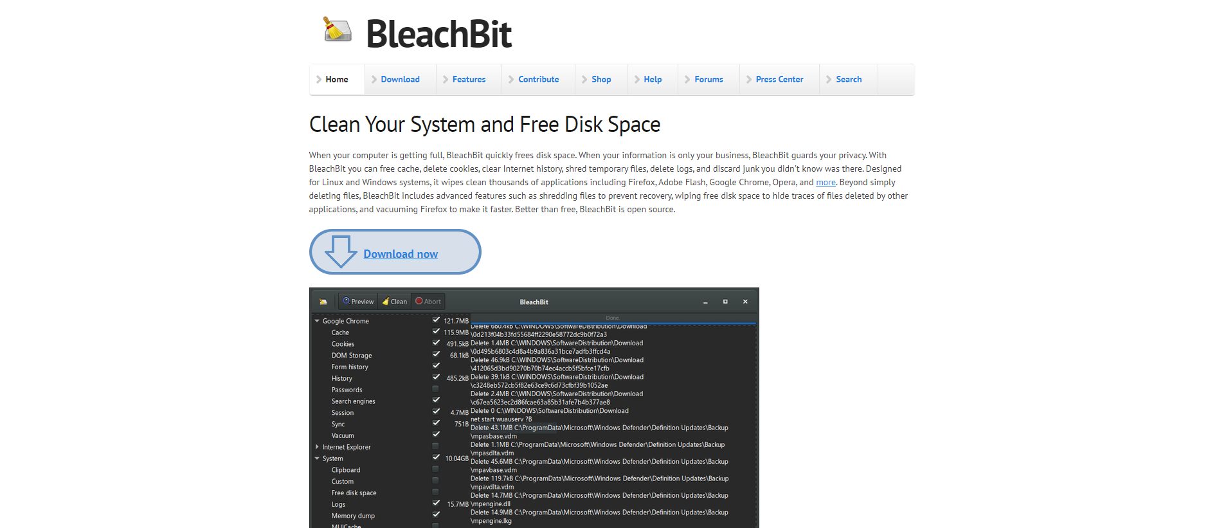Open the Home tab
Image resolution: width=1219 pixels, height=528 pixels.
[x=337, y=79]
